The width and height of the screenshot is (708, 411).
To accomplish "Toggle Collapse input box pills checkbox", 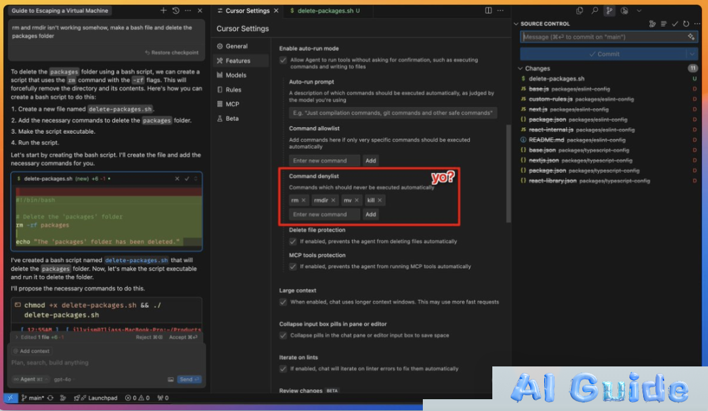I will (x=283, y=336).
